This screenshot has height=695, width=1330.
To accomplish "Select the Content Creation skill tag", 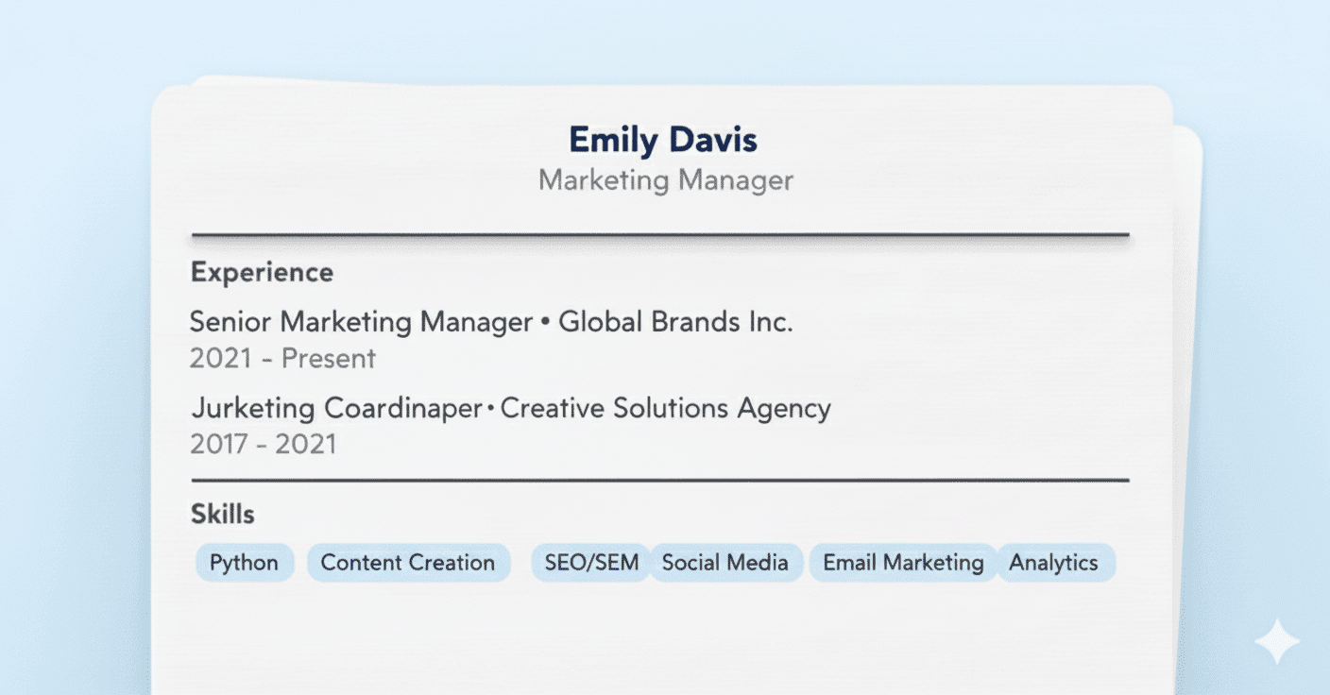I will pos(408,563).
